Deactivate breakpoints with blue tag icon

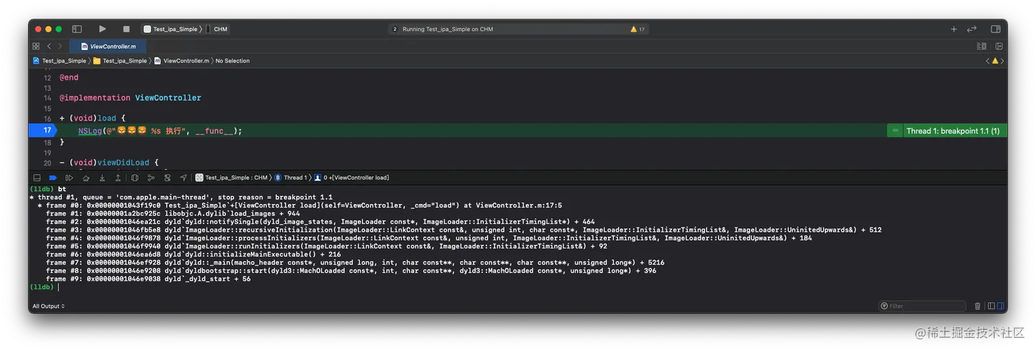click(x=53, y=178)
